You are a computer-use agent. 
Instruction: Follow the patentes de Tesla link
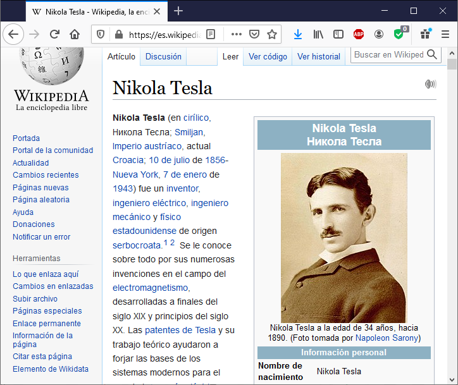pyautogui.click(x=180, y=330)
